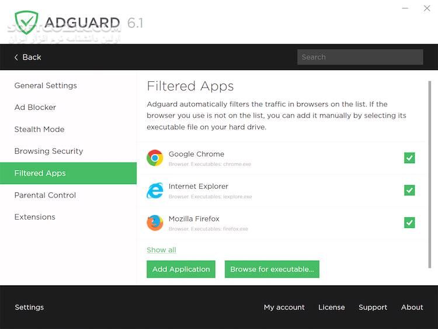Image resolution: width=438 pixels, height=329 pixels.
Task: Open About link in footer
Action: pos(412,307)
